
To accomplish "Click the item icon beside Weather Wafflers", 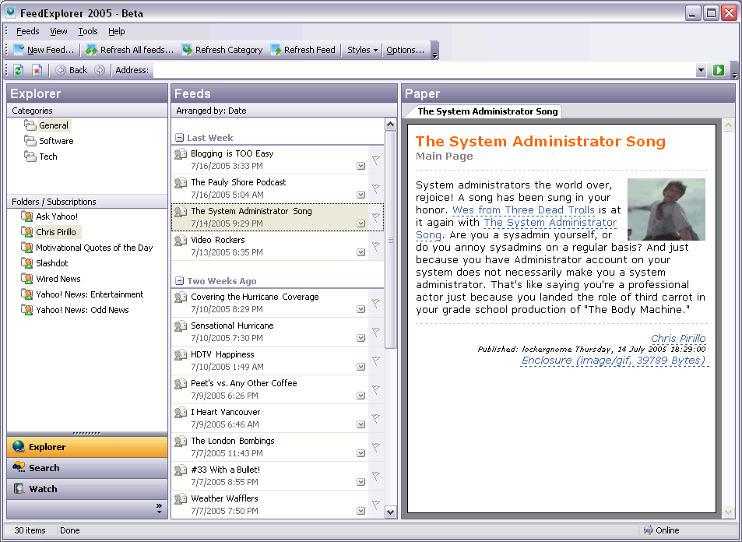I will [181, 499].
